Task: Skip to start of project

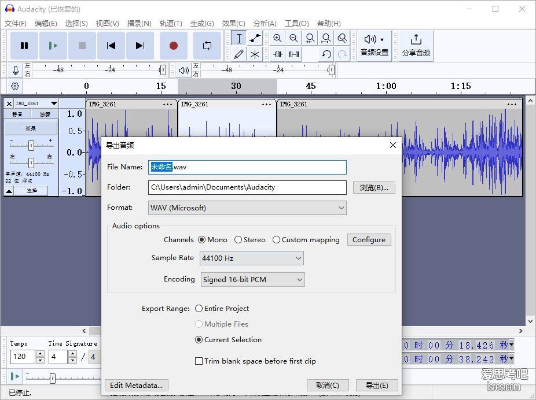Action: click(x=111, y=46)
